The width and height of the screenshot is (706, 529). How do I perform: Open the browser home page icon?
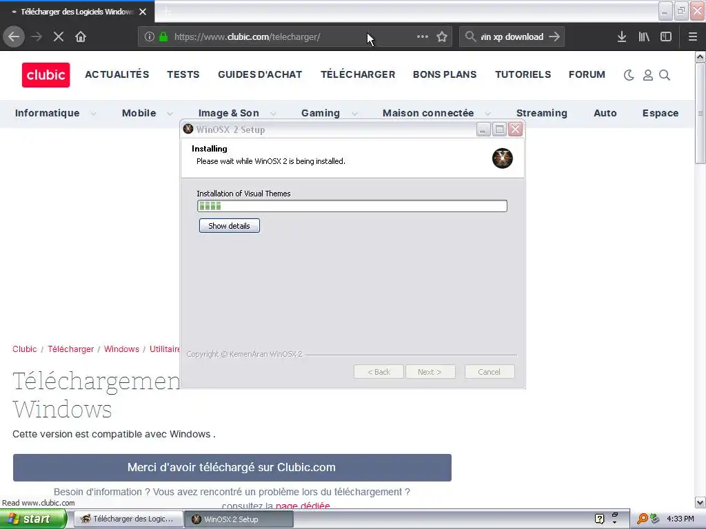pos(81,37)
